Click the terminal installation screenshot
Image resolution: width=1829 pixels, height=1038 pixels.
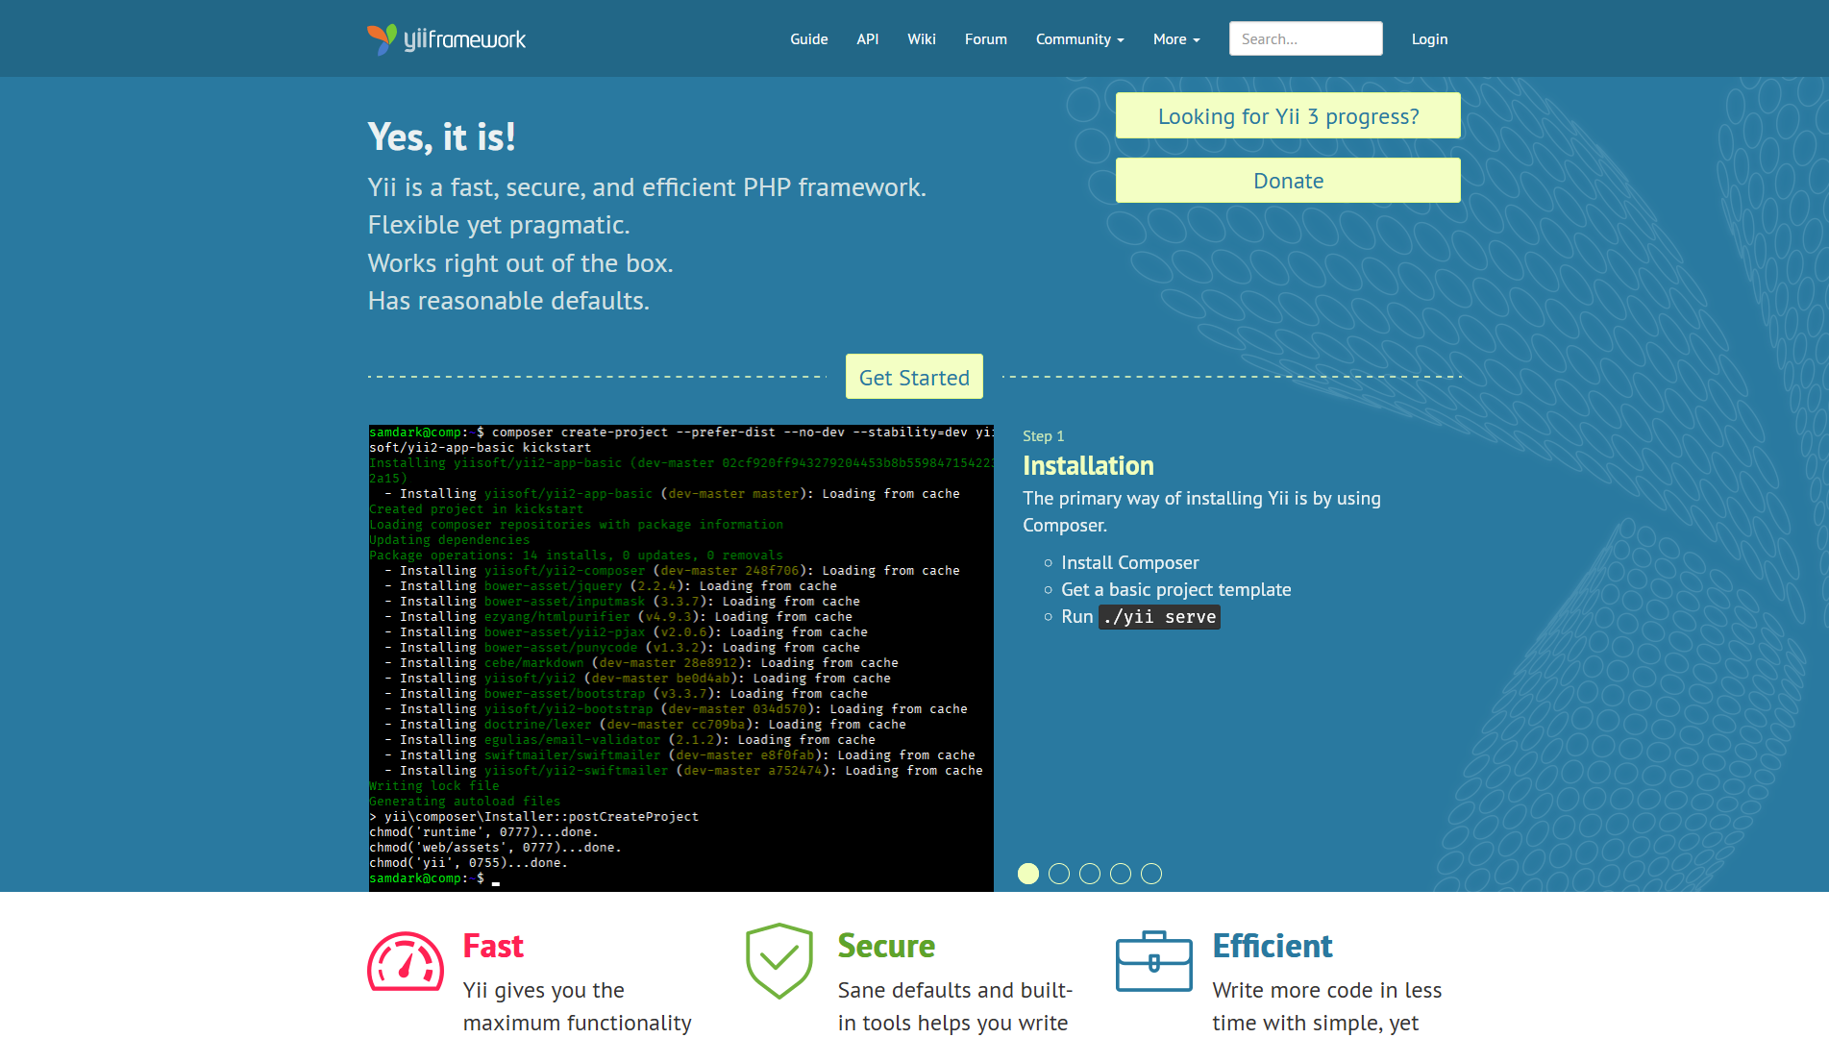point(681,658)
